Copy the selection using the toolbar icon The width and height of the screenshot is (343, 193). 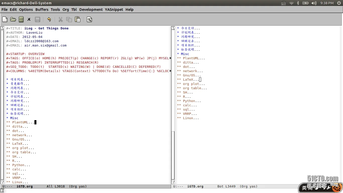pos(69,19)
